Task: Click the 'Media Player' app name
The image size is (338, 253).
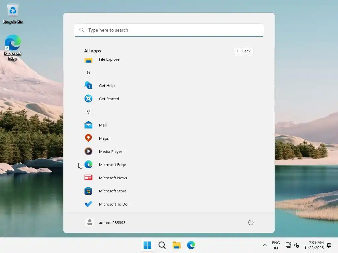Action: (111, 152)
